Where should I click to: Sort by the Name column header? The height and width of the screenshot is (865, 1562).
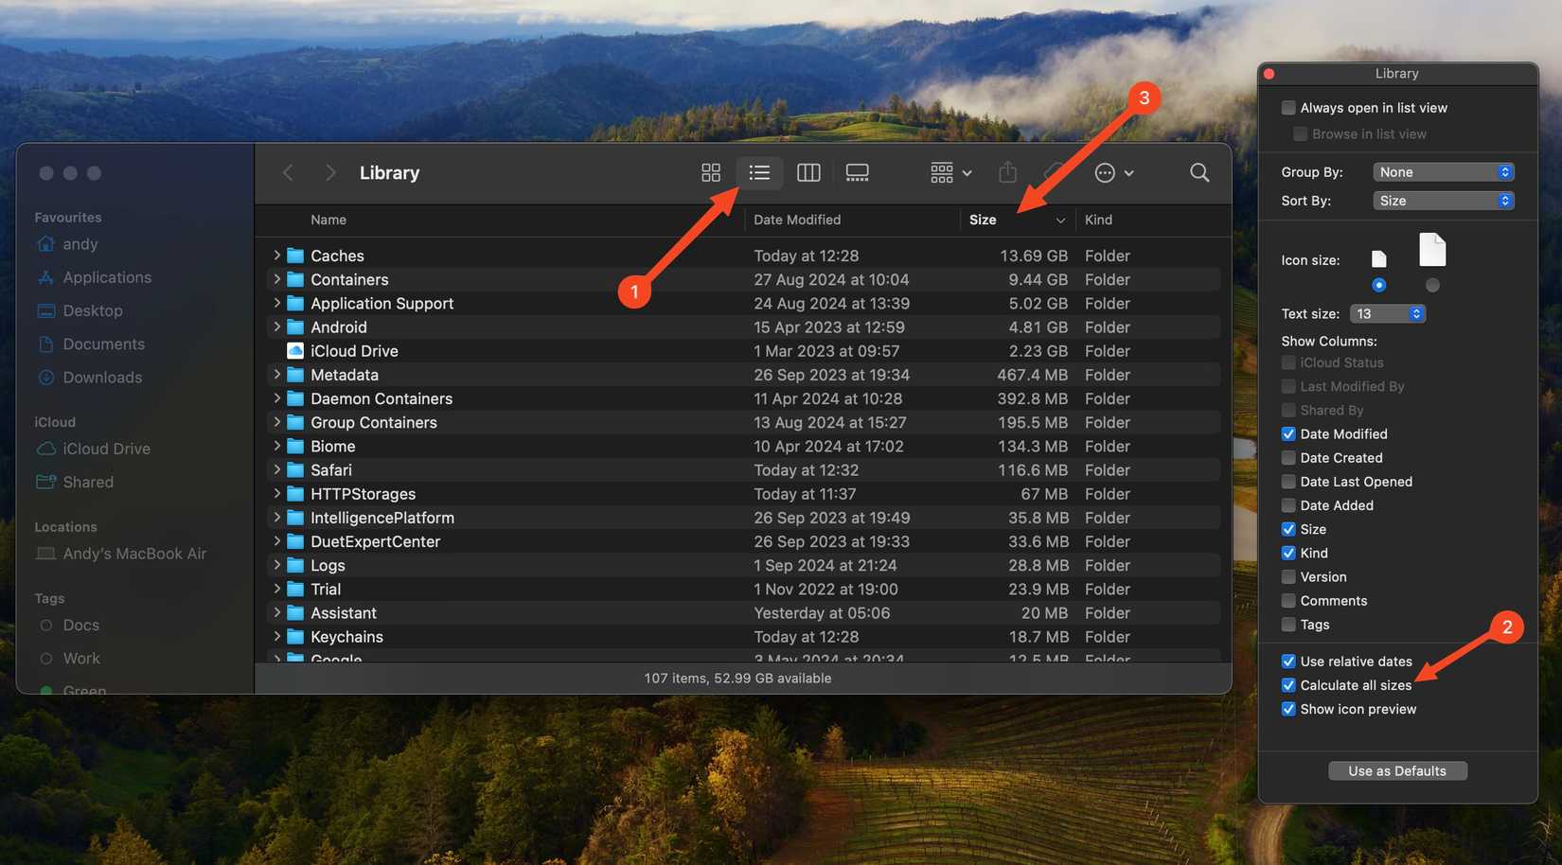[x=328, y=220]
